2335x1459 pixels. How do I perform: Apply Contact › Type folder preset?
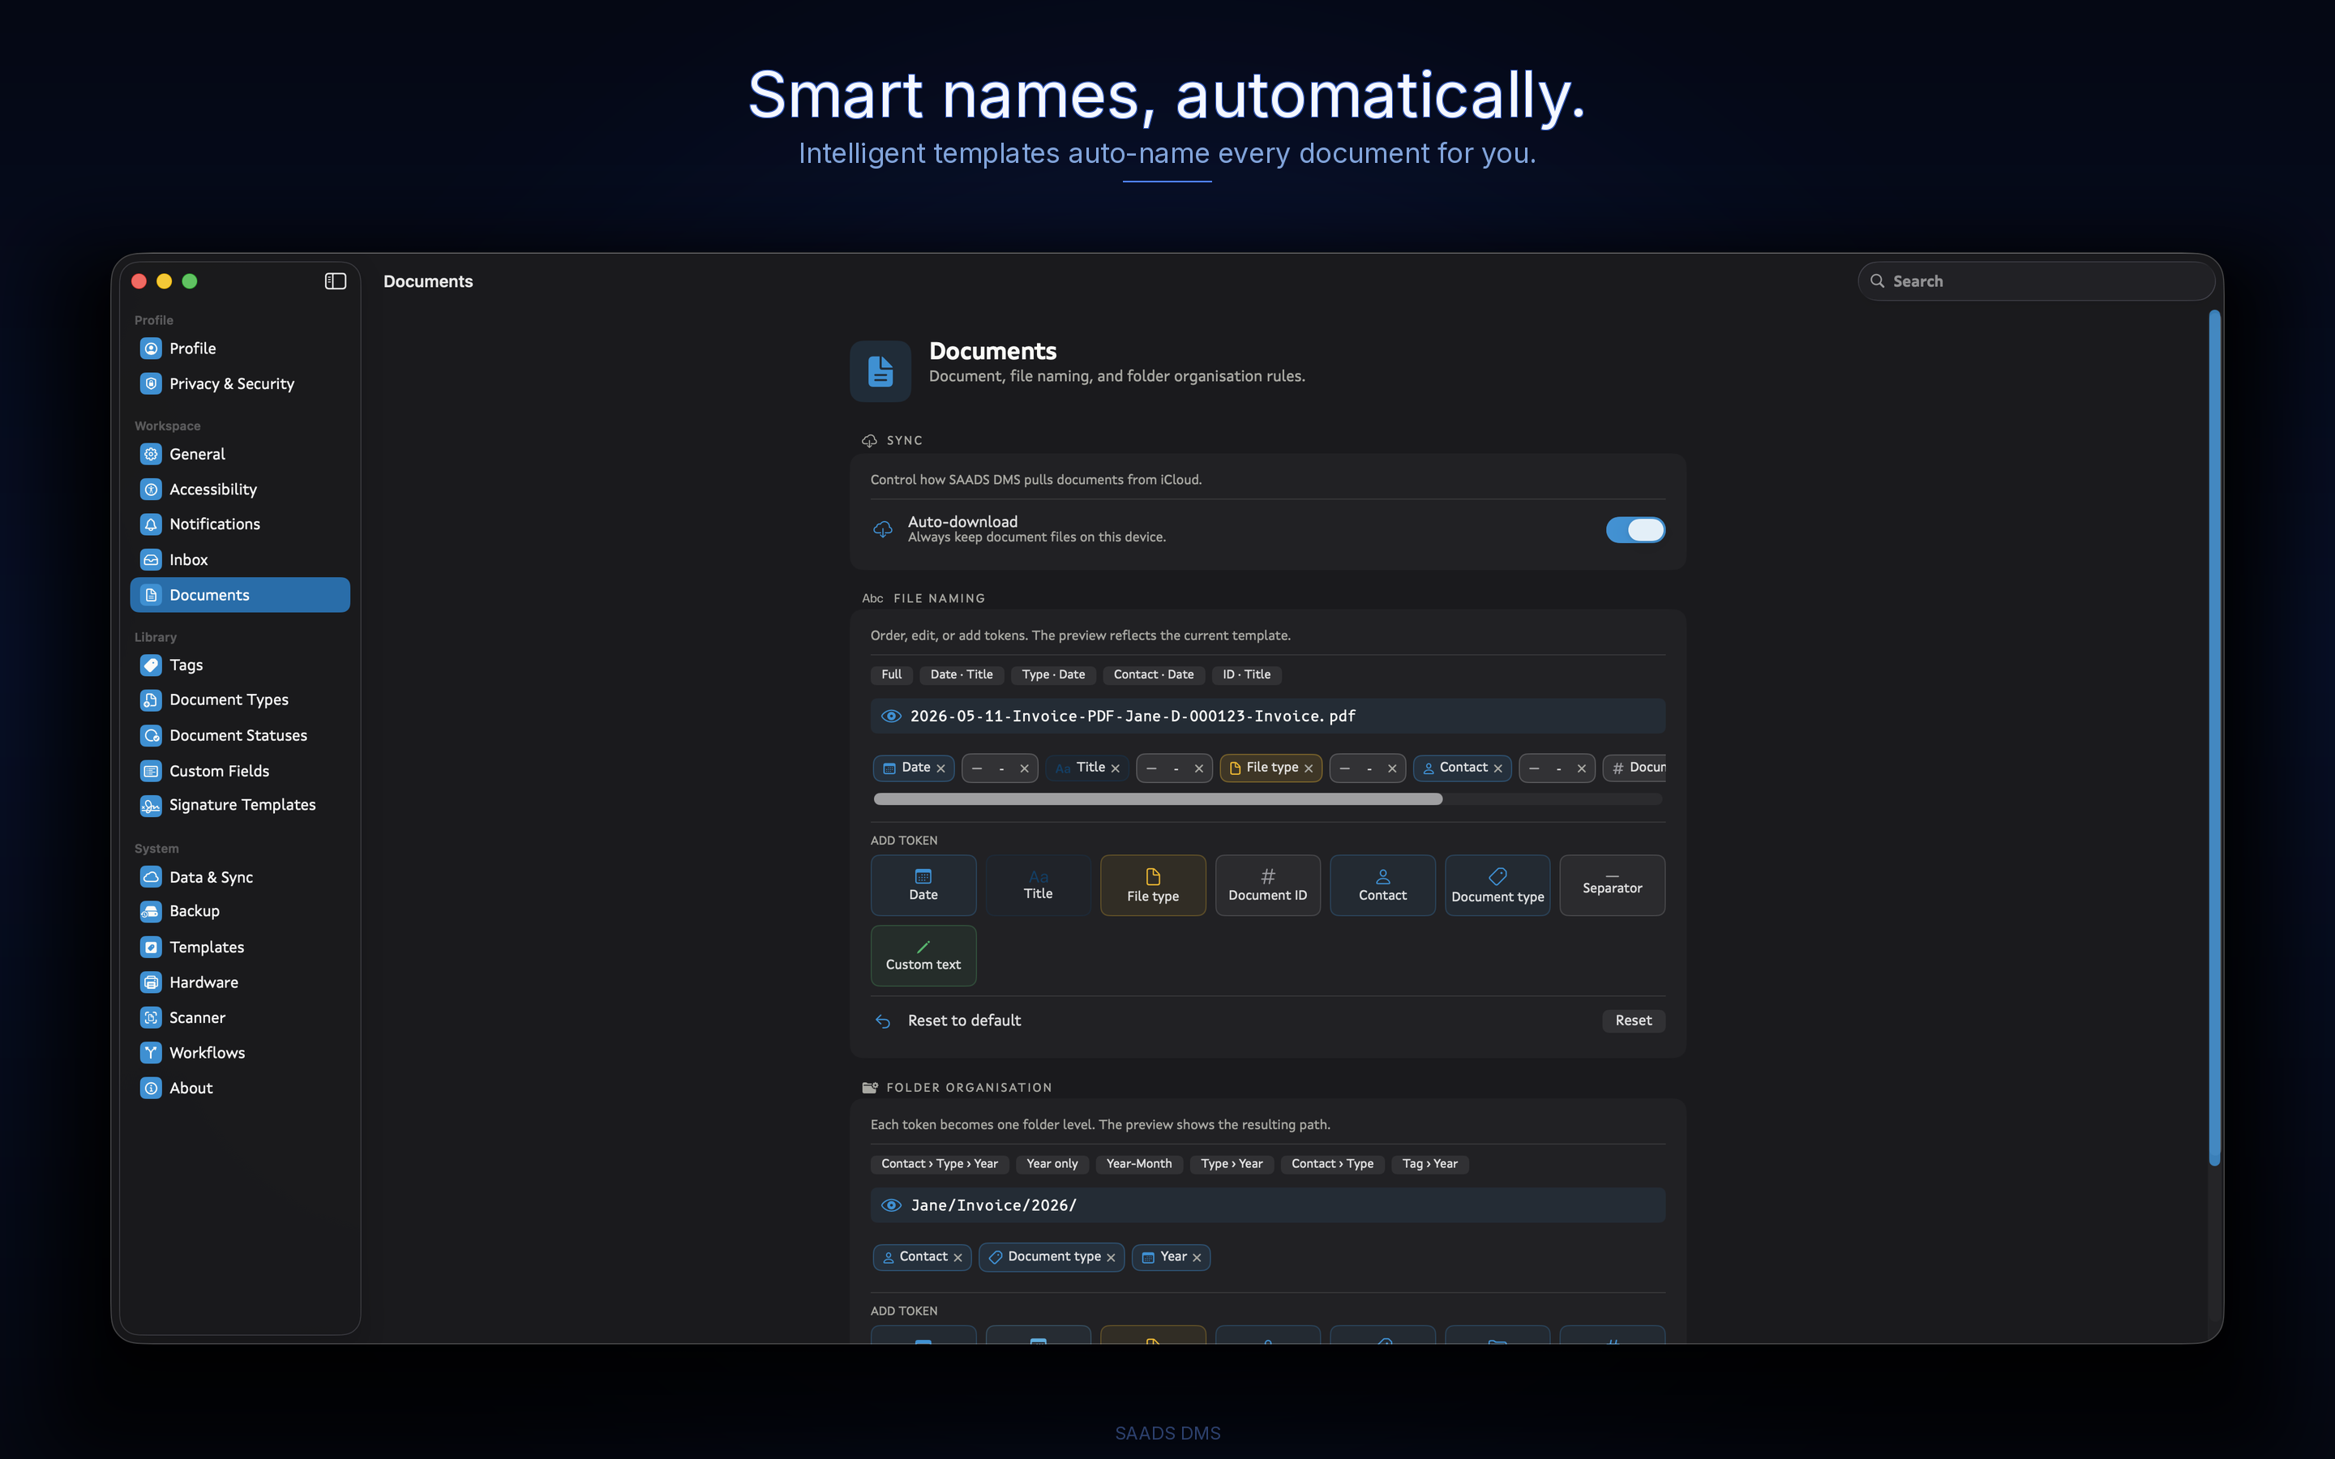(x=1333, y=1164)
